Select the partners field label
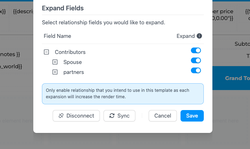This screenshot has height=149, width=250. 73,72
